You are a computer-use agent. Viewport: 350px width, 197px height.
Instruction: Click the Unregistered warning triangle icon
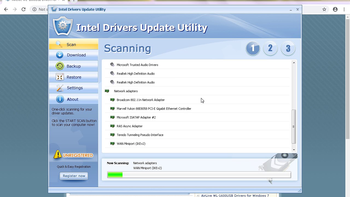point(57,155)
